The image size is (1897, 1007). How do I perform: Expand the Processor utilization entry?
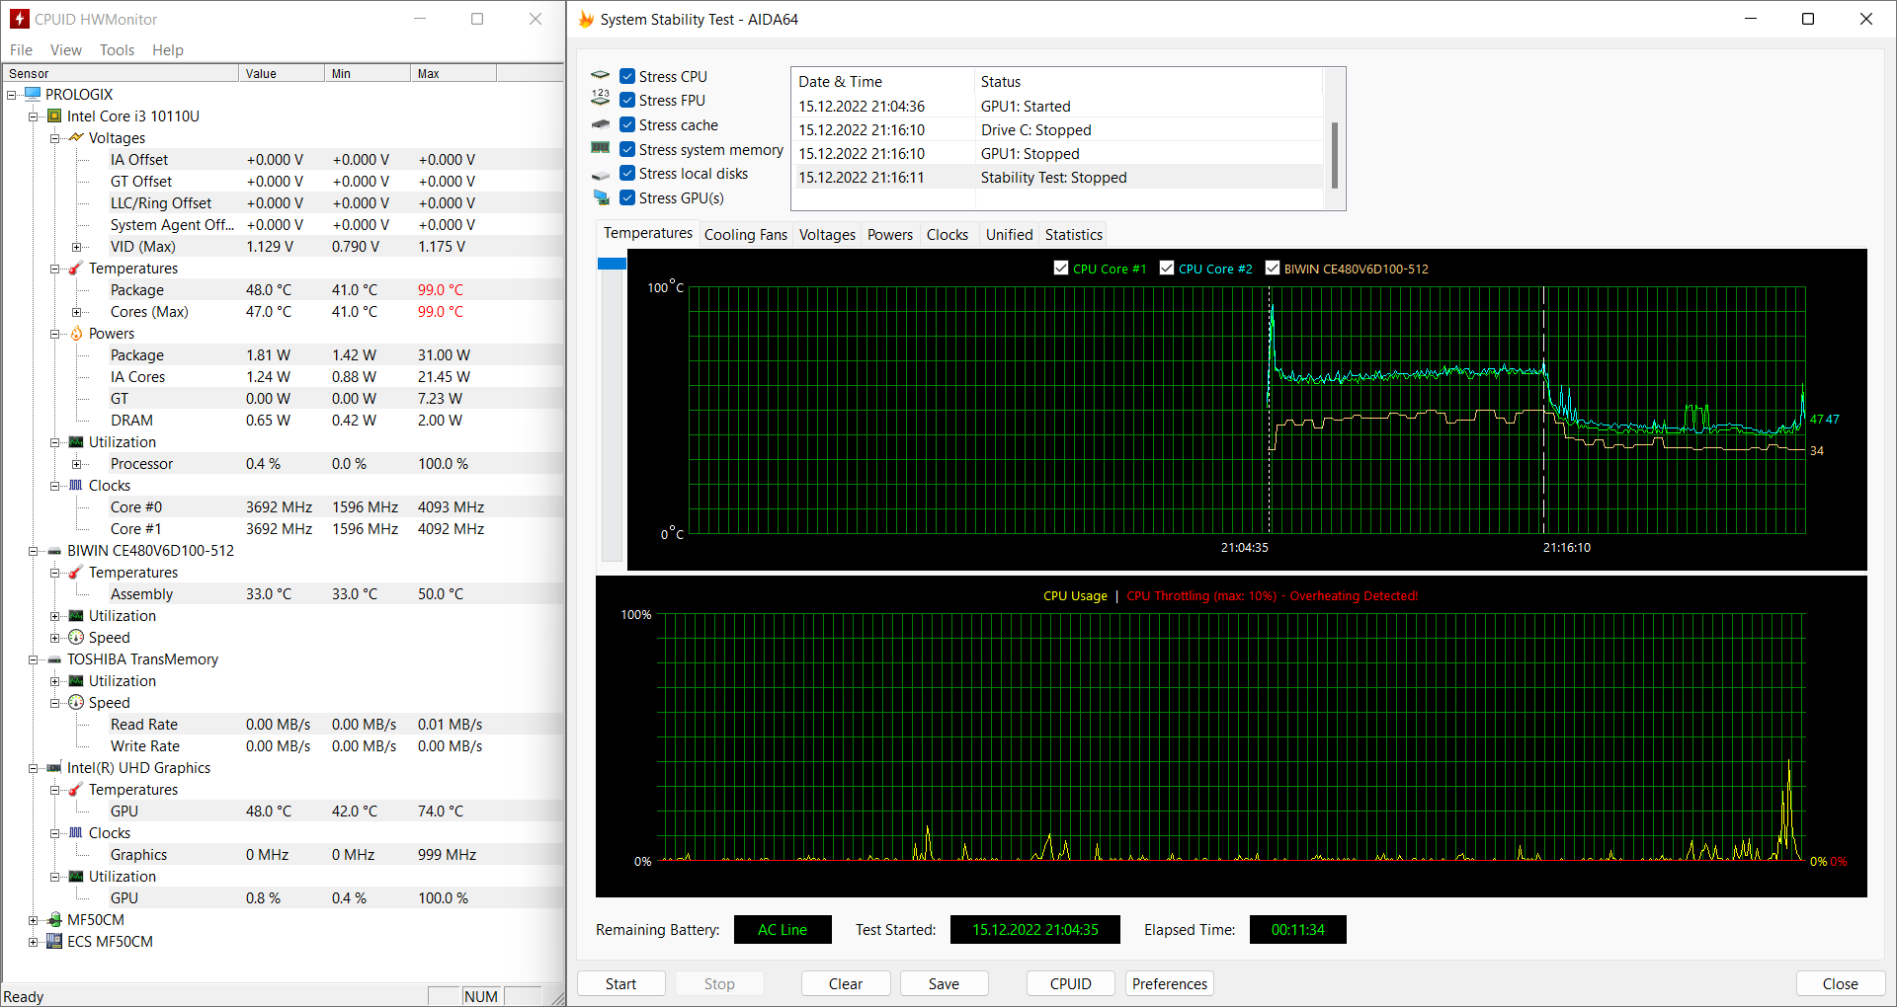click(77, 464)
